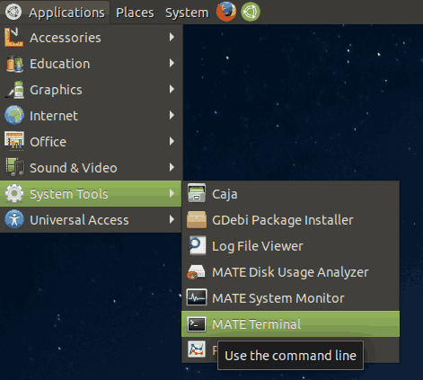The height and width of the screenshot is (380, 423).
Task: Expand the Sound & Video submenu arrow
Action: pos(172,167)
